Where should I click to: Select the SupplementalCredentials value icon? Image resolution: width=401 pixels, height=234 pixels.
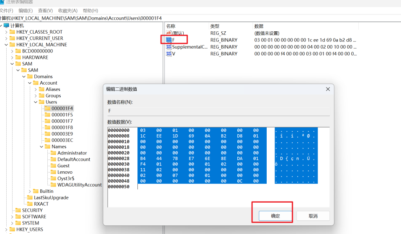tap(169, 47)
